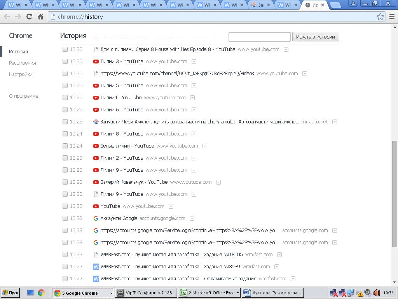Check the box for Лилии 3 entry
Screen dimensions: 398x299
point(65,62)
